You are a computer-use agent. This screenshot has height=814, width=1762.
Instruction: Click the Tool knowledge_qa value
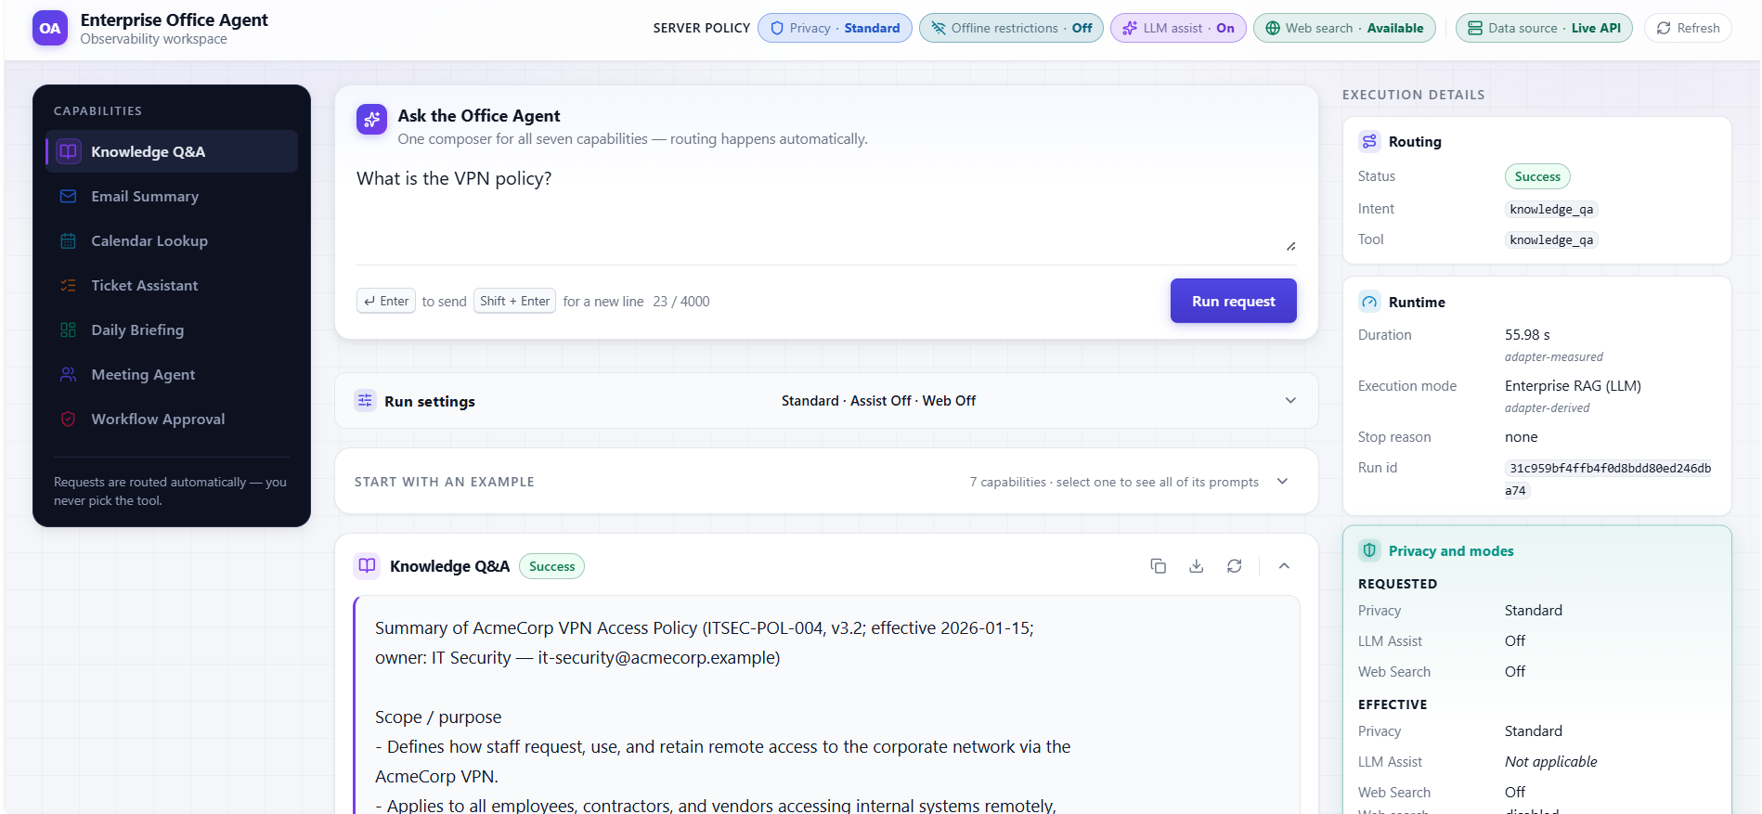[x=1551, y=239]
